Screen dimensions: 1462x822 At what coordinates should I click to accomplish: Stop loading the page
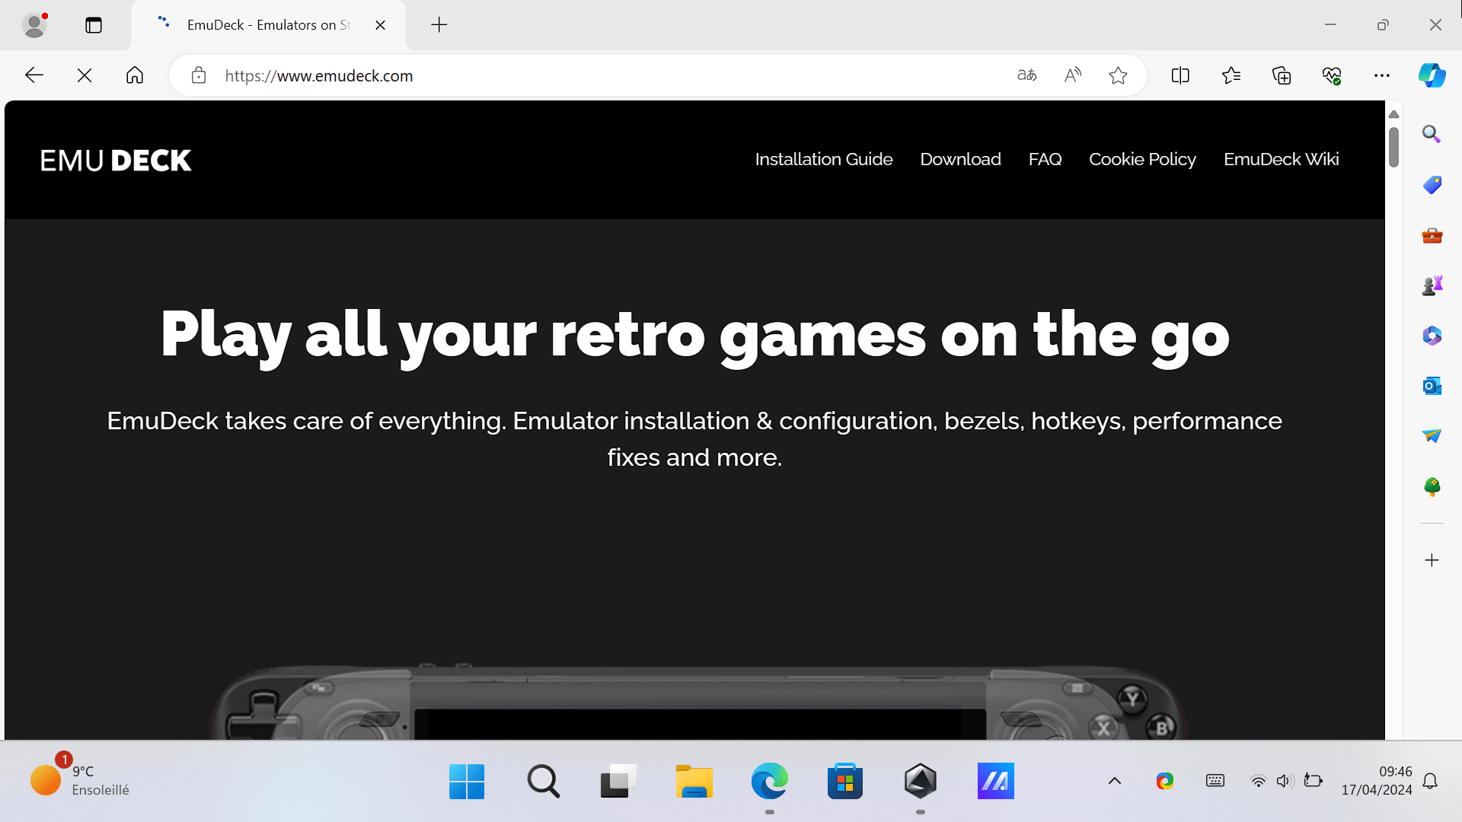[85, 75]
